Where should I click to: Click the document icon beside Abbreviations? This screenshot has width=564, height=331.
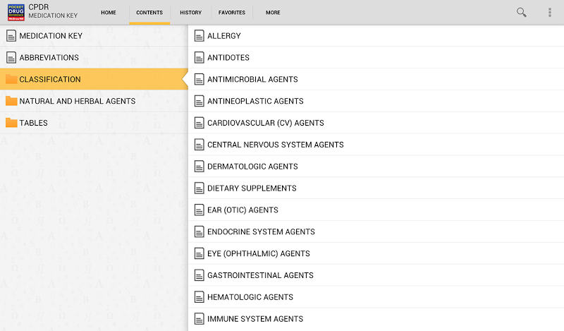11,57
